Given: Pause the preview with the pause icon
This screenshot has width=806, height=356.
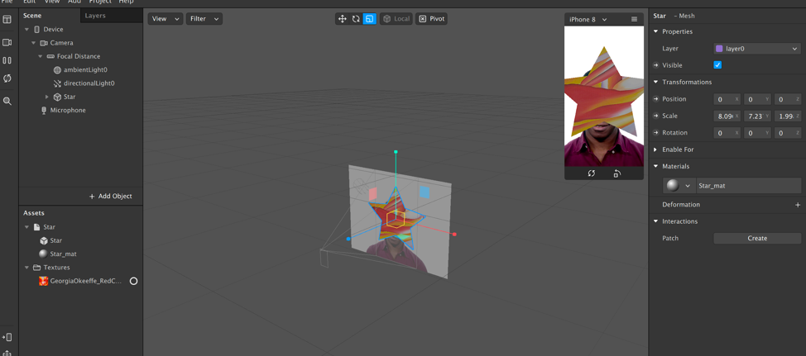Looking at the screenshot, I should (7, 60).
